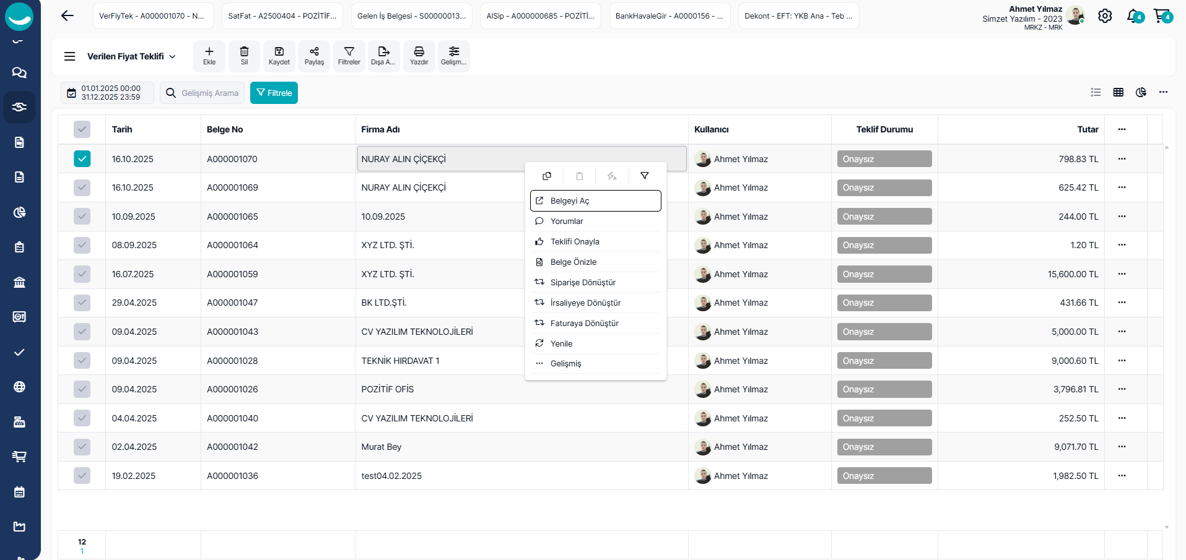This screenshot has height=560, width=1186.
Task: Switch to chart view icon
Action: click(x=1141, y=92)
